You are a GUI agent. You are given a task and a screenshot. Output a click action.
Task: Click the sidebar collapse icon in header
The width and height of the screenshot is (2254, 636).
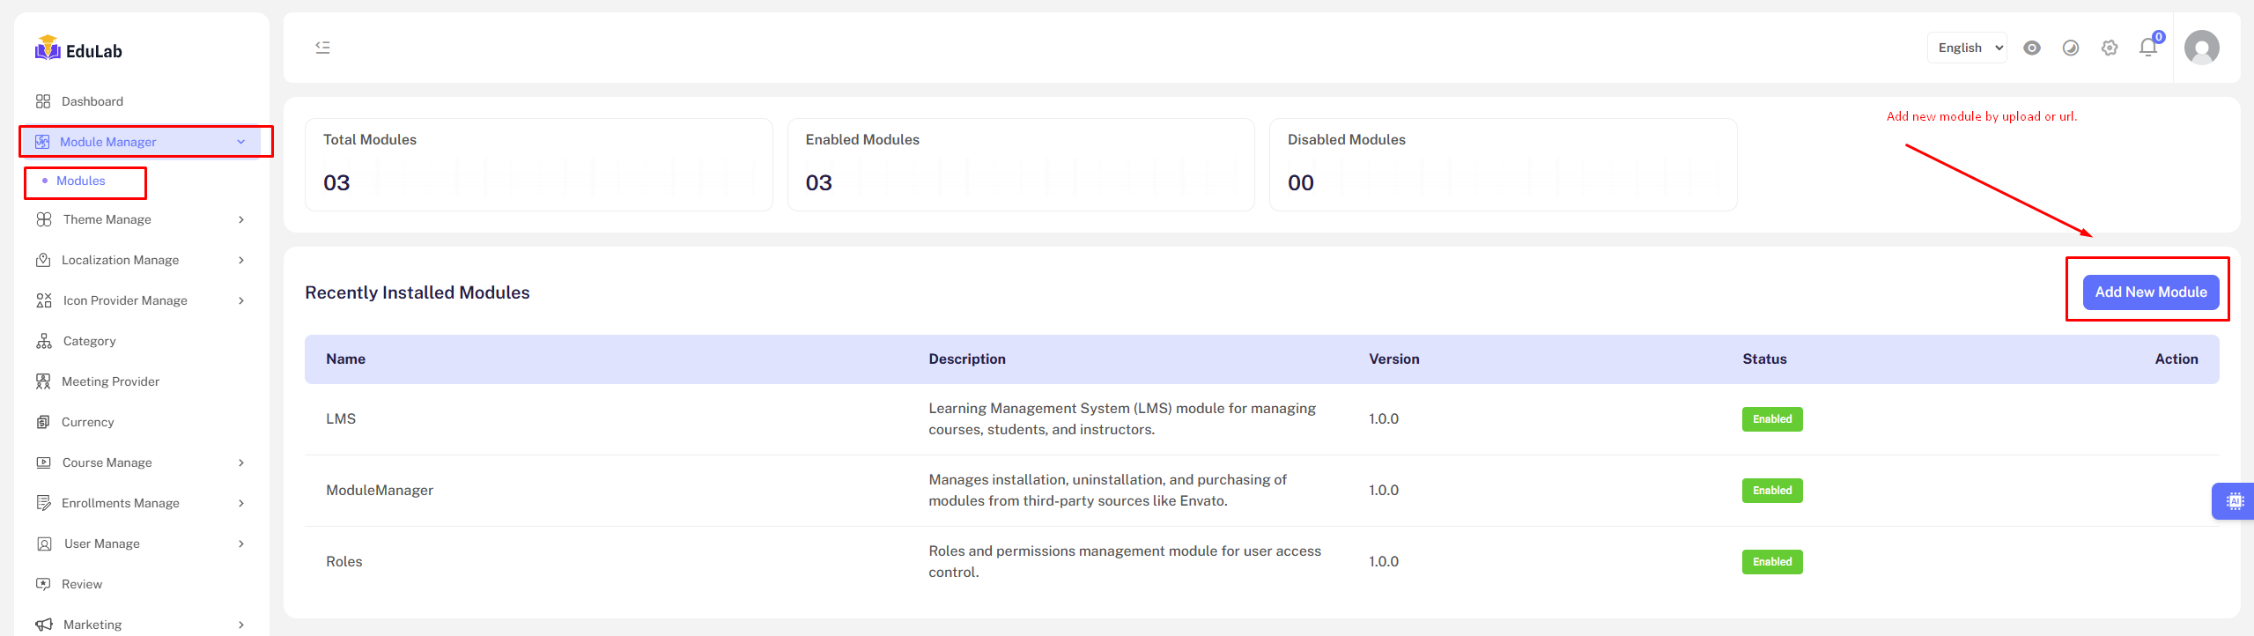[x=322, y=48]
